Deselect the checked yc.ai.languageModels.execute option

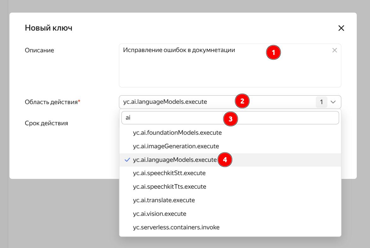point(175,160)
